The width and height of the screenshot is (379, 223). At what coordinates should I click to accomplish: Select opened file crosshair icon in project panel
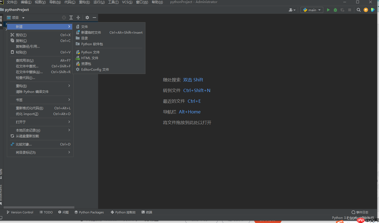coord(64,18)
